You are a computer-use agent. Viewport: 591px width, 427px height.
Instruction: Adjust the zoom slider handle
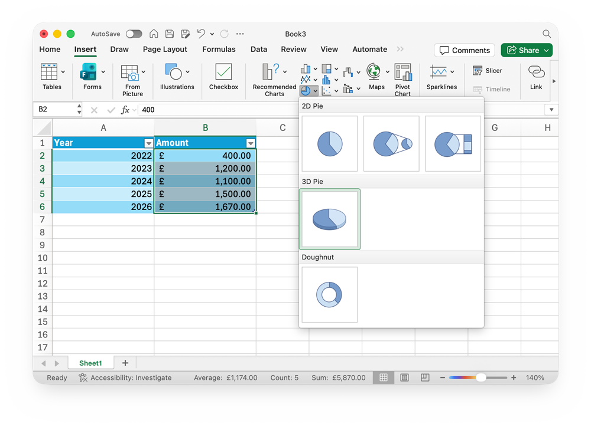pyautogui.click(x=481, y=377)
